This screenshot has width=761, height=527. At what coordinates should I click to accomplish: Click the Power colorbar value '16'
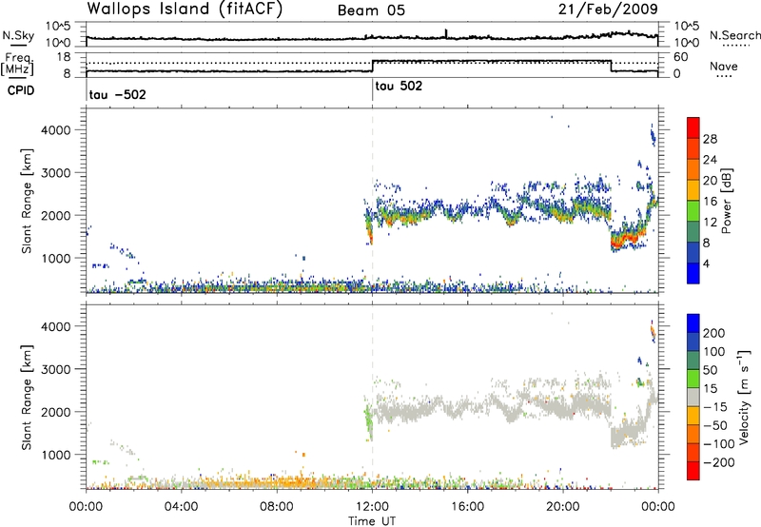pos(710,202)
